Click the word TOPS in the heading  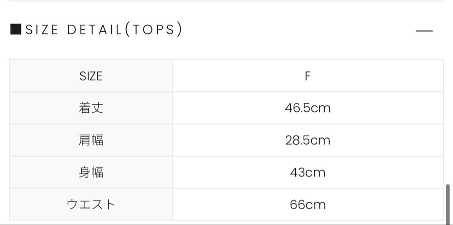[154, 30]
